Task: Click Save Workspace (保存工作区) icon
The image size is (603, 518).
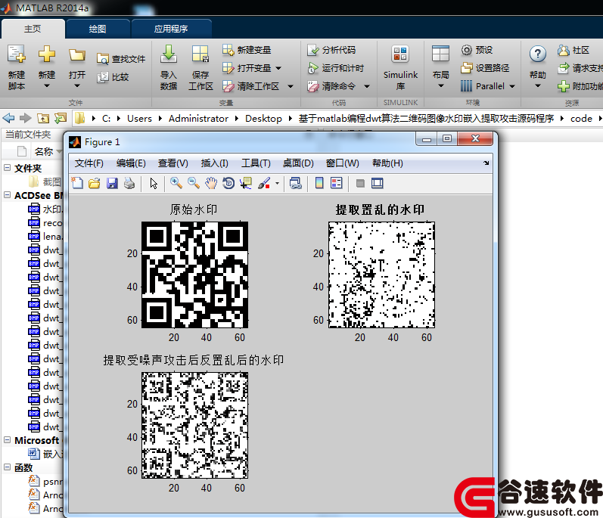Action: [200, 54]
